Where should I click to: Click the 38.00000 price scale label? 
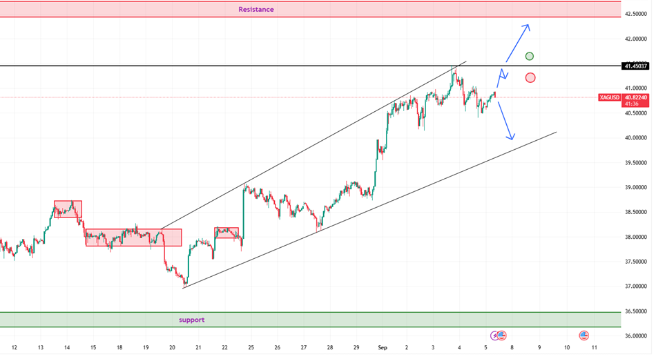coord(636,237)
